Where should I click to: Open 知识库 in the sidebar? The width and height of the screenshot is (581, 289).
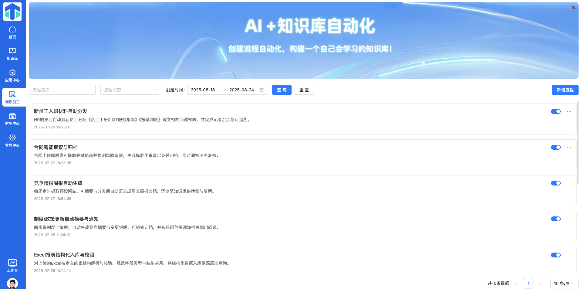tap(12, 54)
